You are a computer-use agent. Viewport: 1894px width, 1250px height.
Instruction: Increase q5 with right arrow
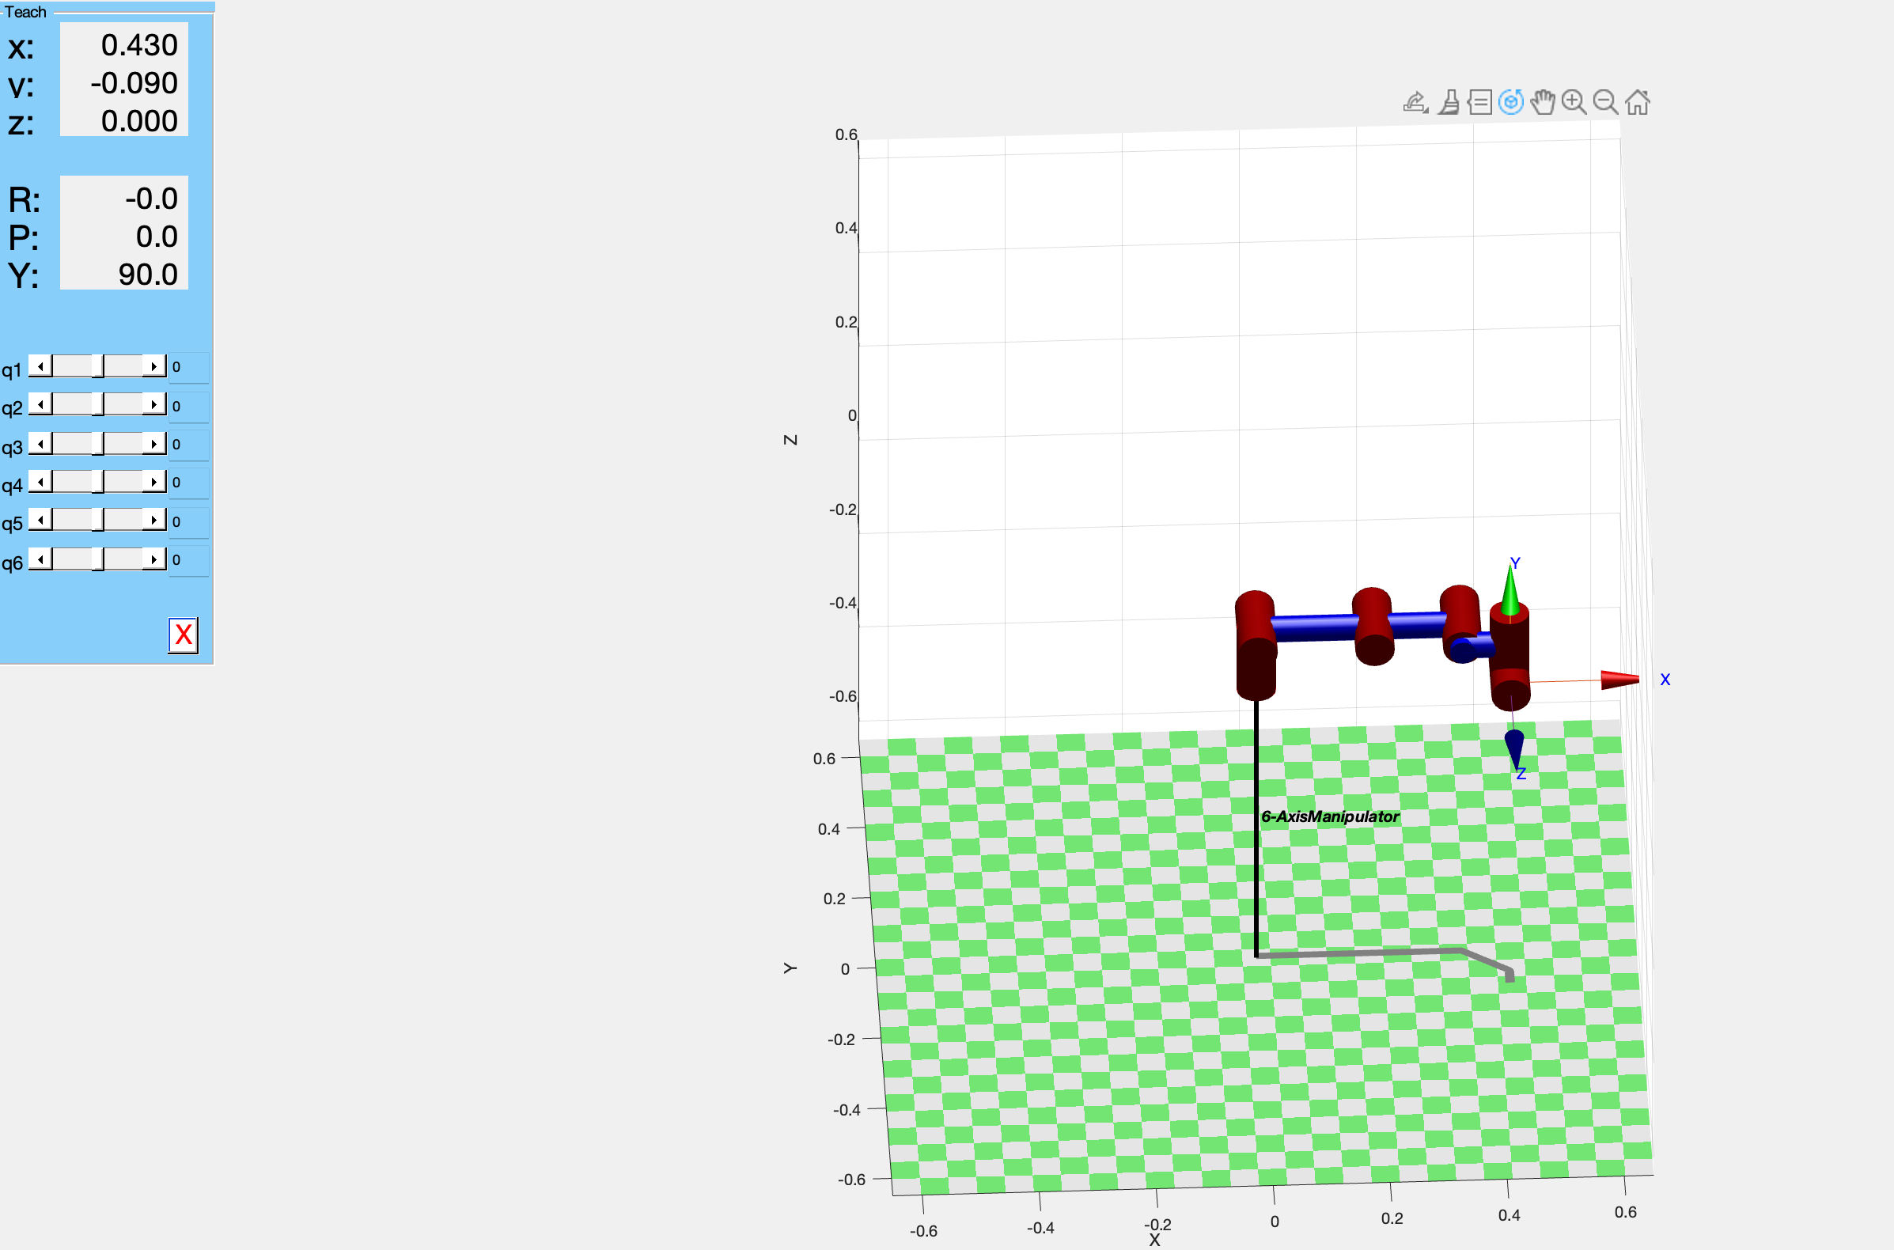click(x=153, y=520)
